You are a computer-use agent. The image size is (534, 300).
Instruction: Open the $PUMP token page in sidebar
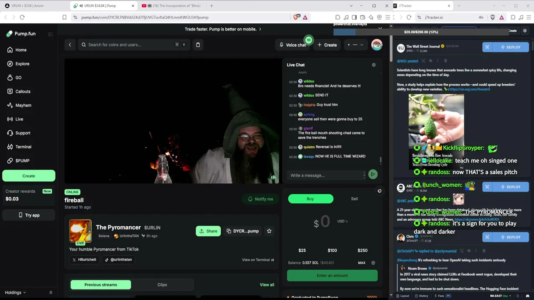click(18, 160)
